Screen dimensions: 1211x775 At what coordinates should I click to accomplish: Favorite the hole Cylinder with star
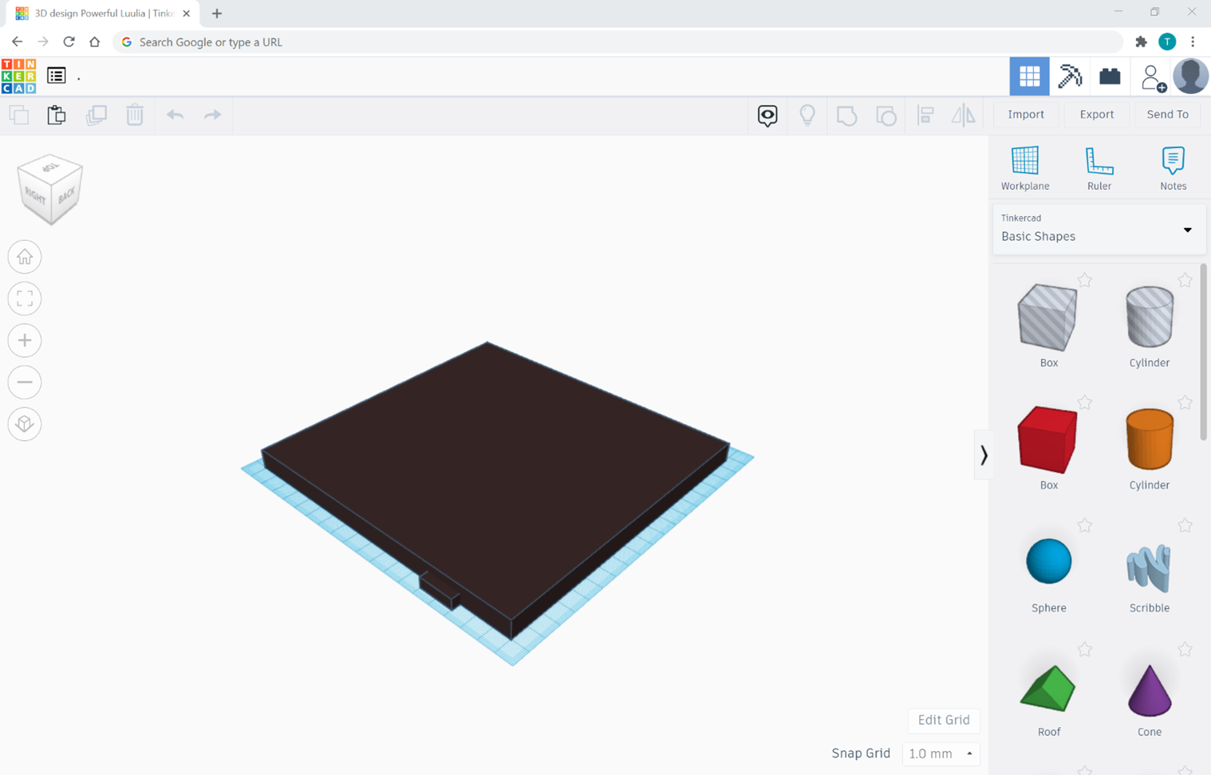click(x=1185, y=280)
